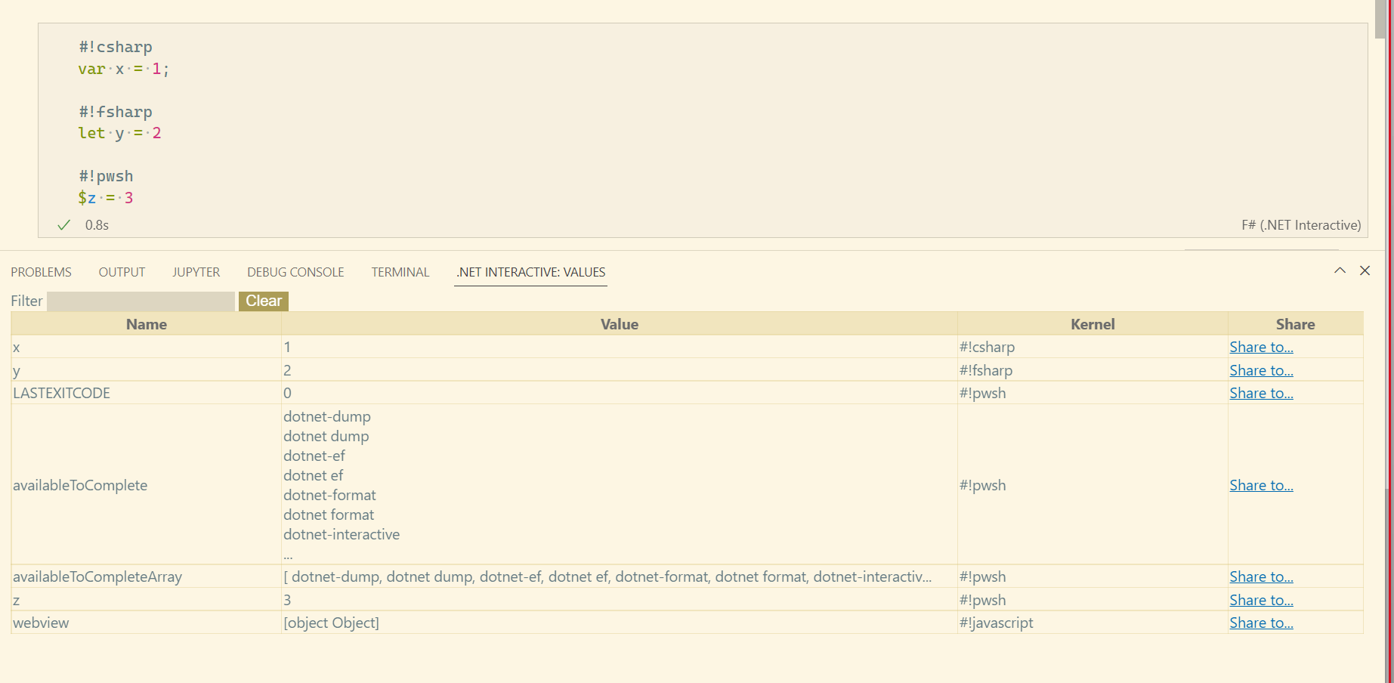Open the JUPYTER tab
This screenshot has height=683, width=1394.
196,272
